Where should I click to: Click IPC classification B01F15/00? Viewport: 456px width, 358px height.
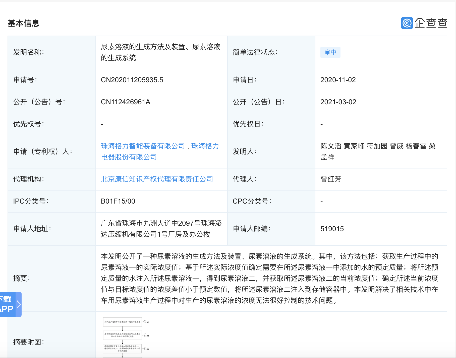118,201
